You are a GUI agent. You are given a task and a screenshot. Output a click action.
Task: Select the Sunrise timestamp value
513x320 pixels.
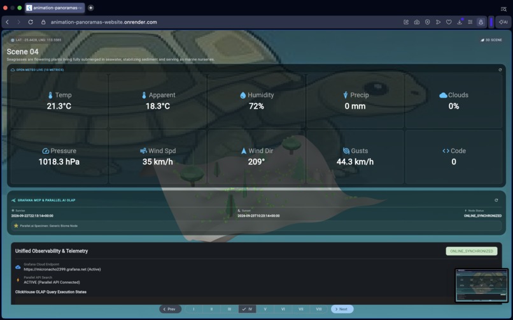[x=32, y=216]
